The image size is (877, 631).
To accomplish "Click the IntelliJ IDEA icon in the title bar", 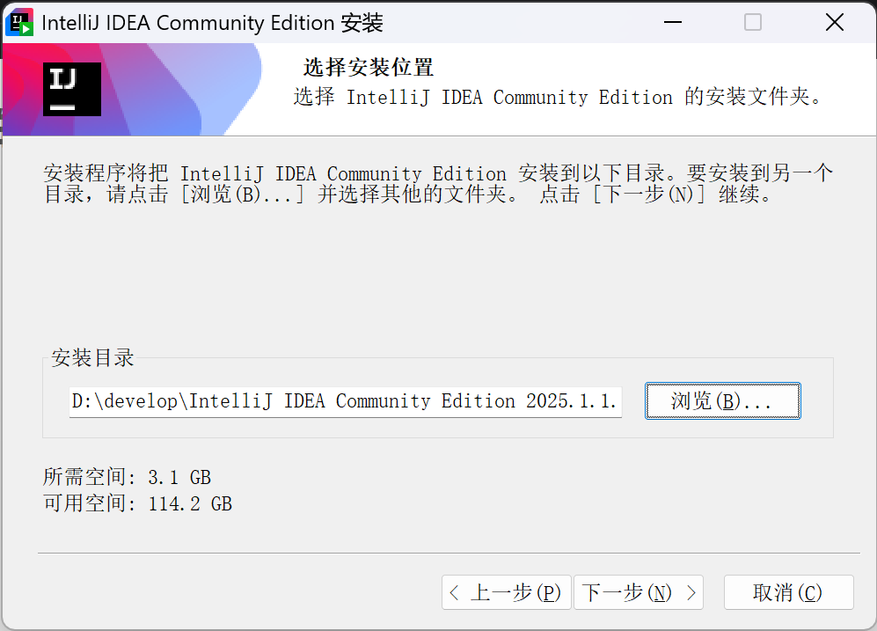I will click(18, 21).
